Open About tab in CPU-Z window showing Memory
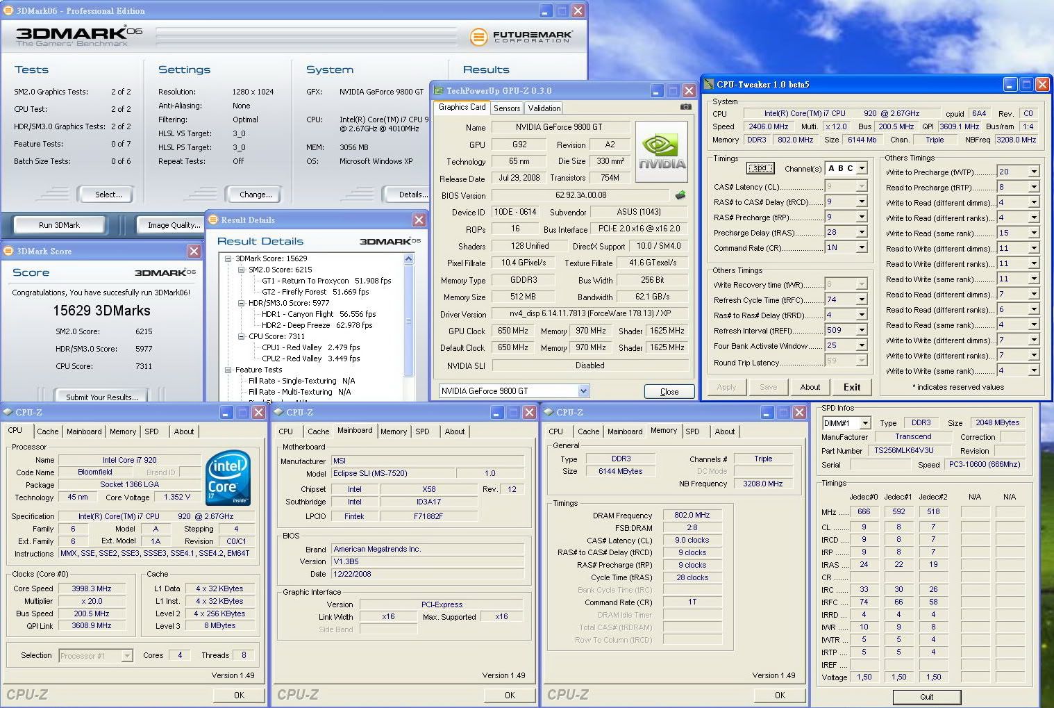This screenshot has width=1054, height=708. pos(725,431)
